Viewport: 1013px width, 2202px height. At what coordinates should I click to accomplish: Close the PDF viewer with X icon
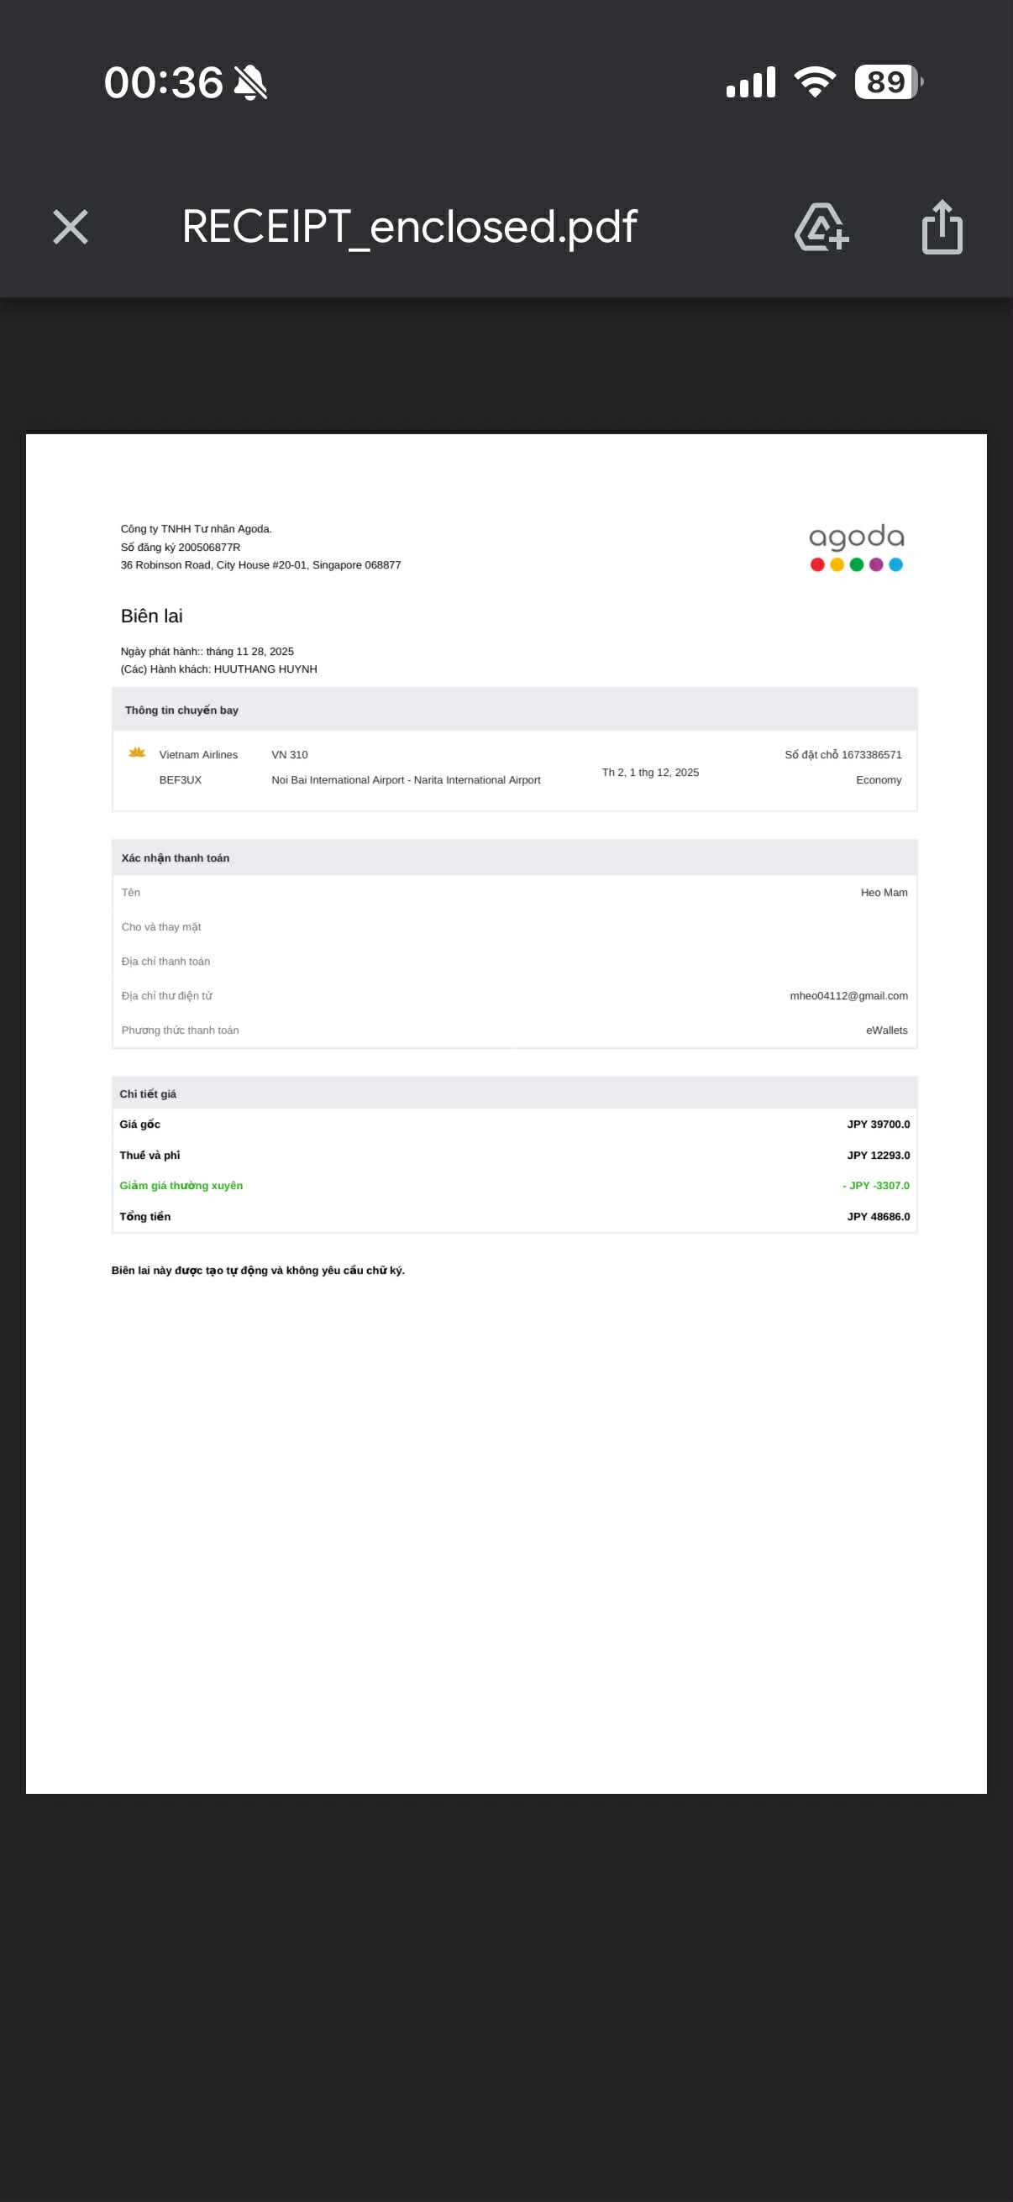point(70,228)
